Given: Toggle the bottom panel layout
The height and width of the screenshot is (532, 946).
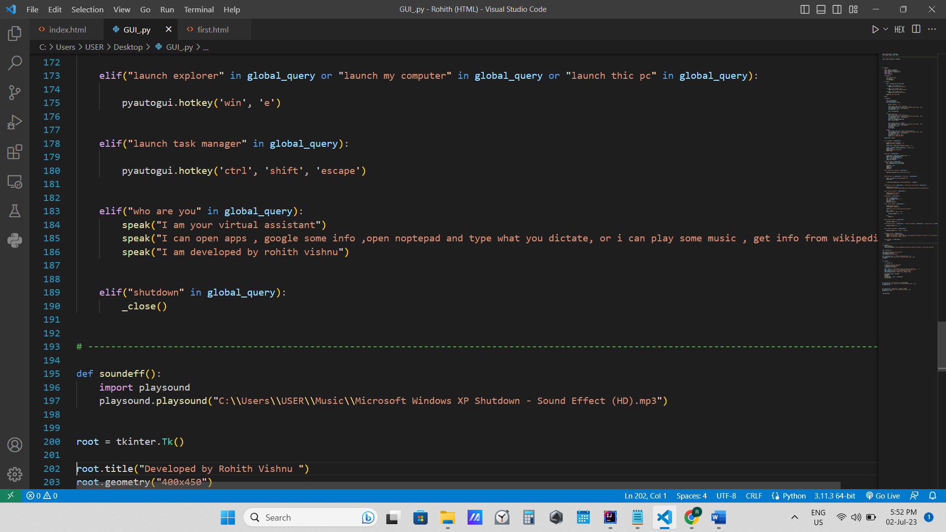Looking at the screenshot, I should 821,9.
